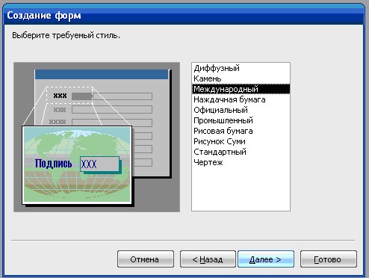Click empty area below style list entries
The width and height of the screenshot is (369, 278).
241,189
